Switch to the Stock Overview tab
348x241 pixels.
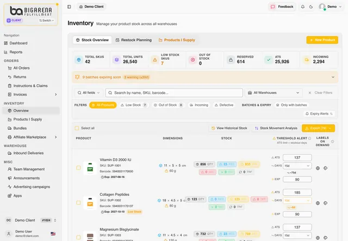(x=92, y=40)
